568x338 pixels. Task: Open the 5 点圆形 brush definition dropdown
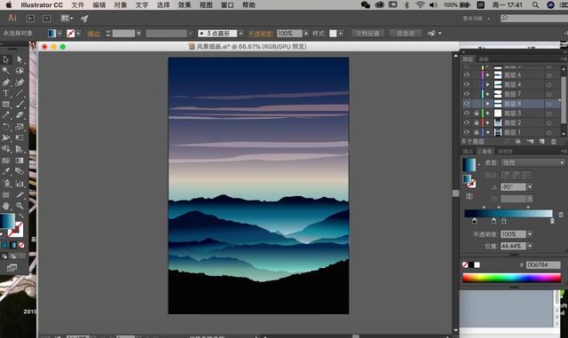click(241, 34)
